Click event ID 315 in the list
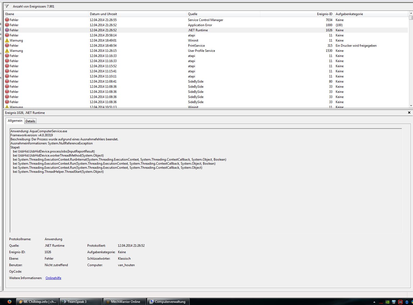The height and width of the screenshot is (305, 413). [330, 46]
